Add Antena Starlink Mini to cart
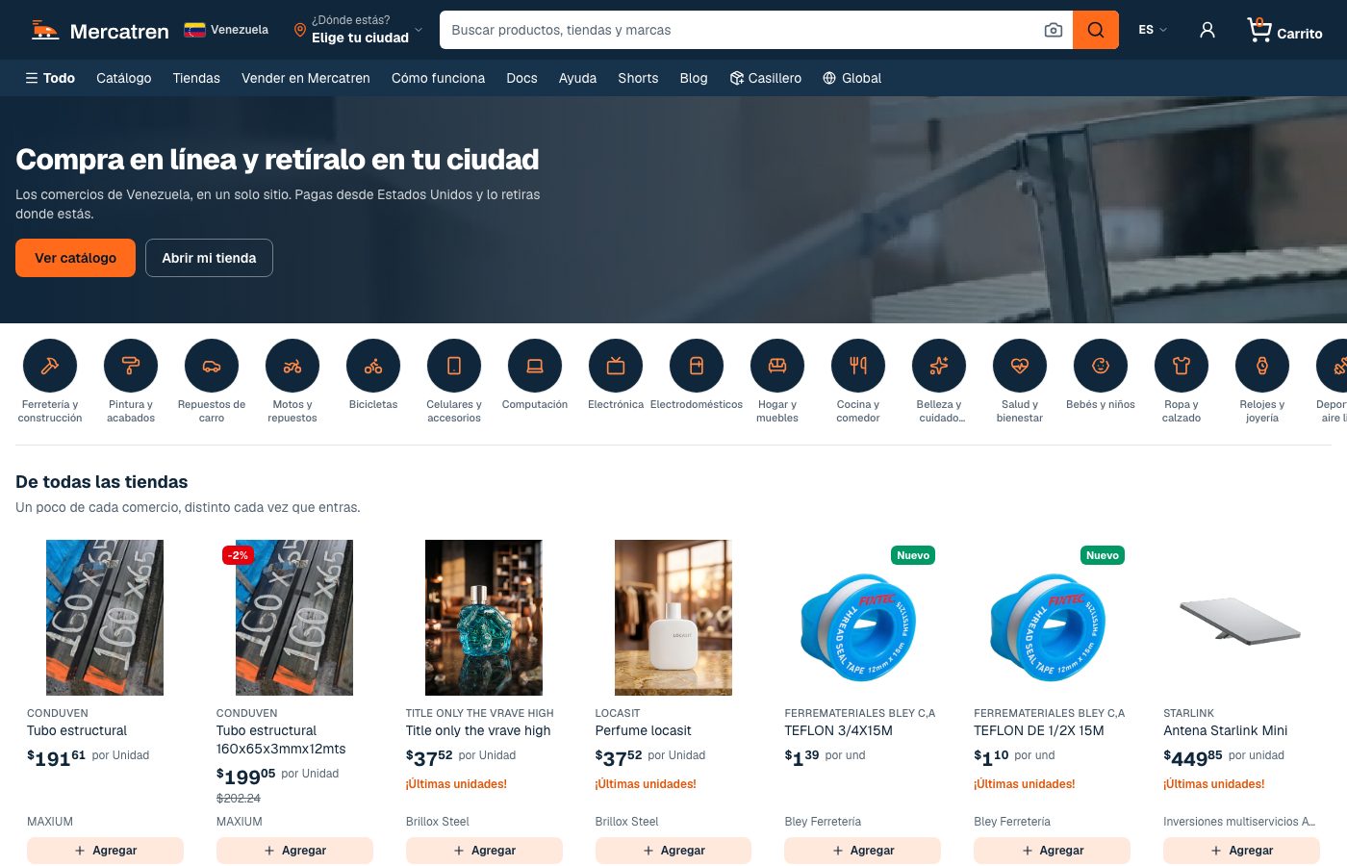The image size is (1347, 866). [1241, 851]
